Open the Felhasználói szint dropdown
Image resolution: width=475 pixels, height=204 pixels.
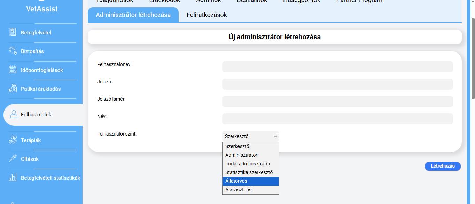point(250,136)
